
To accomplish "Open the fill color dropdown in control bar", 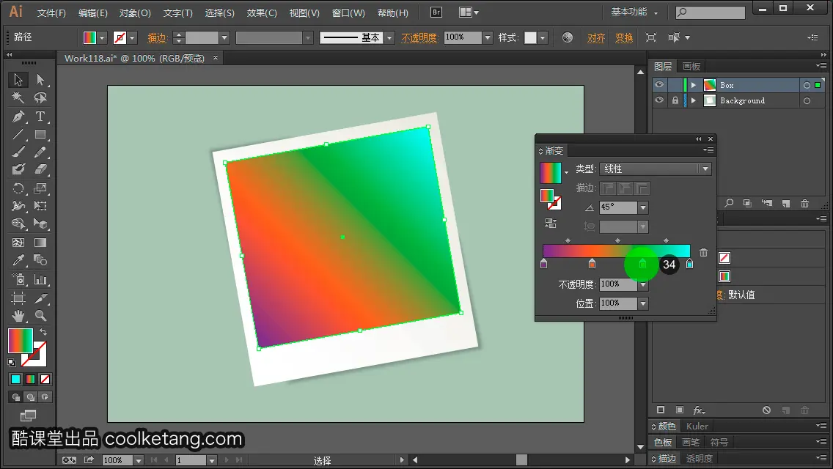I will pos(102,37).
